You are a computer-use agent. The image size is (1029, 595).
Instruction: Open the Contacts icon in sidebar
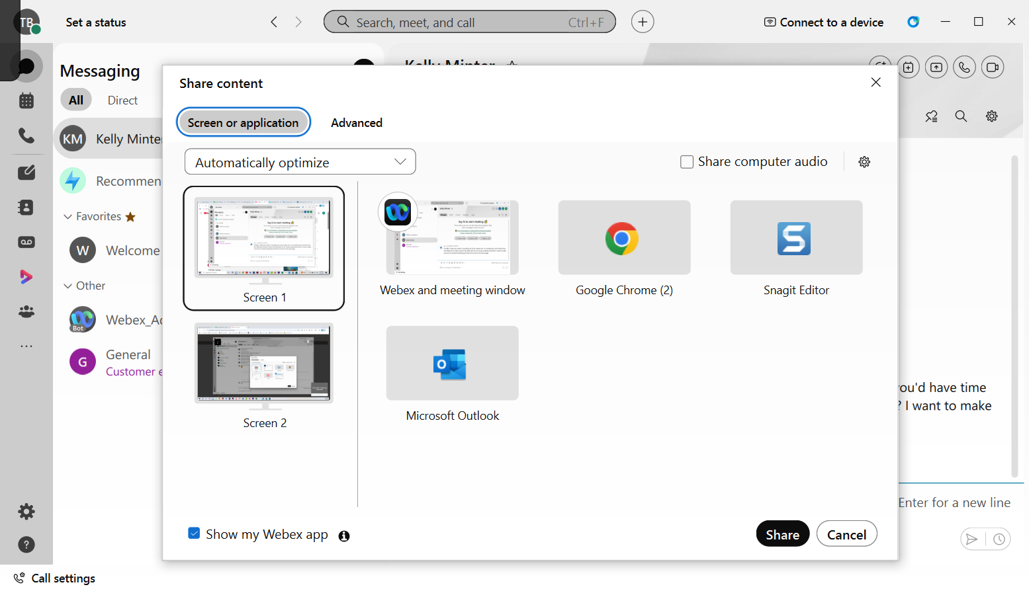(26, 207)
